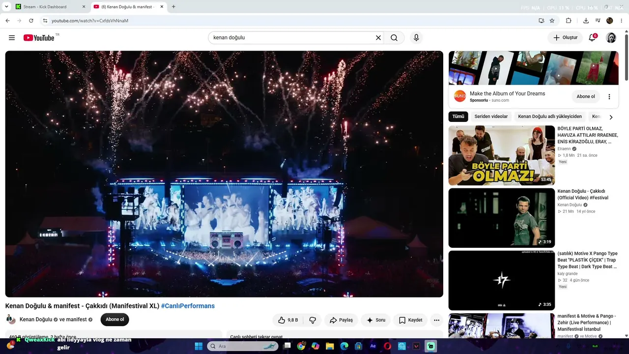The height and width of the screenshot is (354, 629).
Task: Open the kaly grande channel name
Action: pos(568,273)
